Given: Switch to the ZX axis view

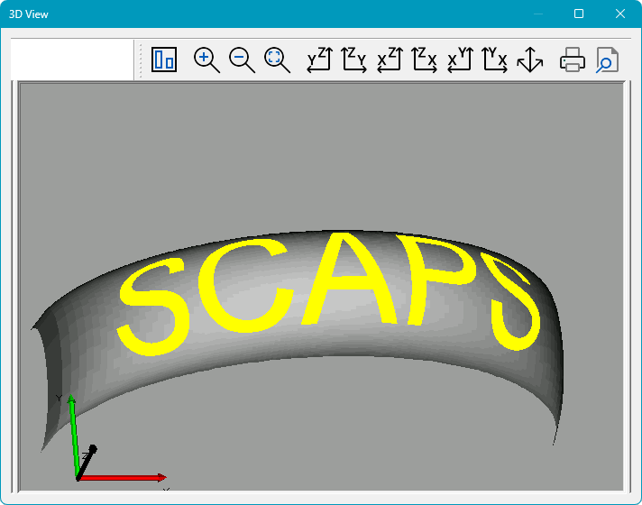Looking at the screenshot, I should 425,60.
